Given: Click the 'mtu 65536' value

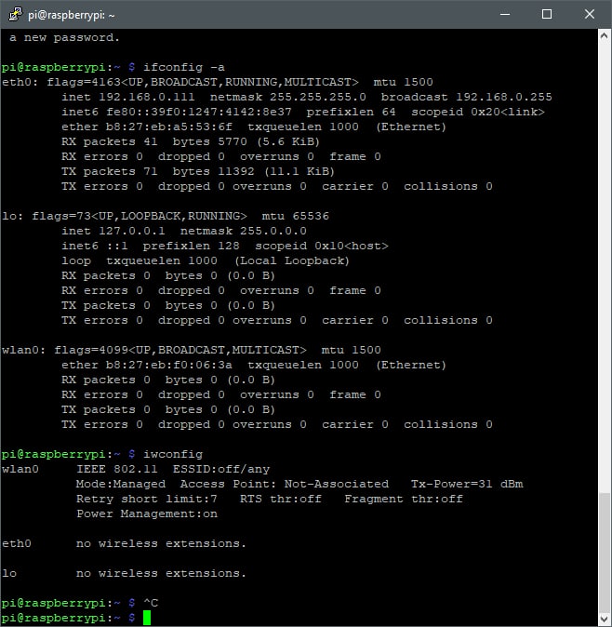Looking at the screenshot, I should click(x=296, y=216).
